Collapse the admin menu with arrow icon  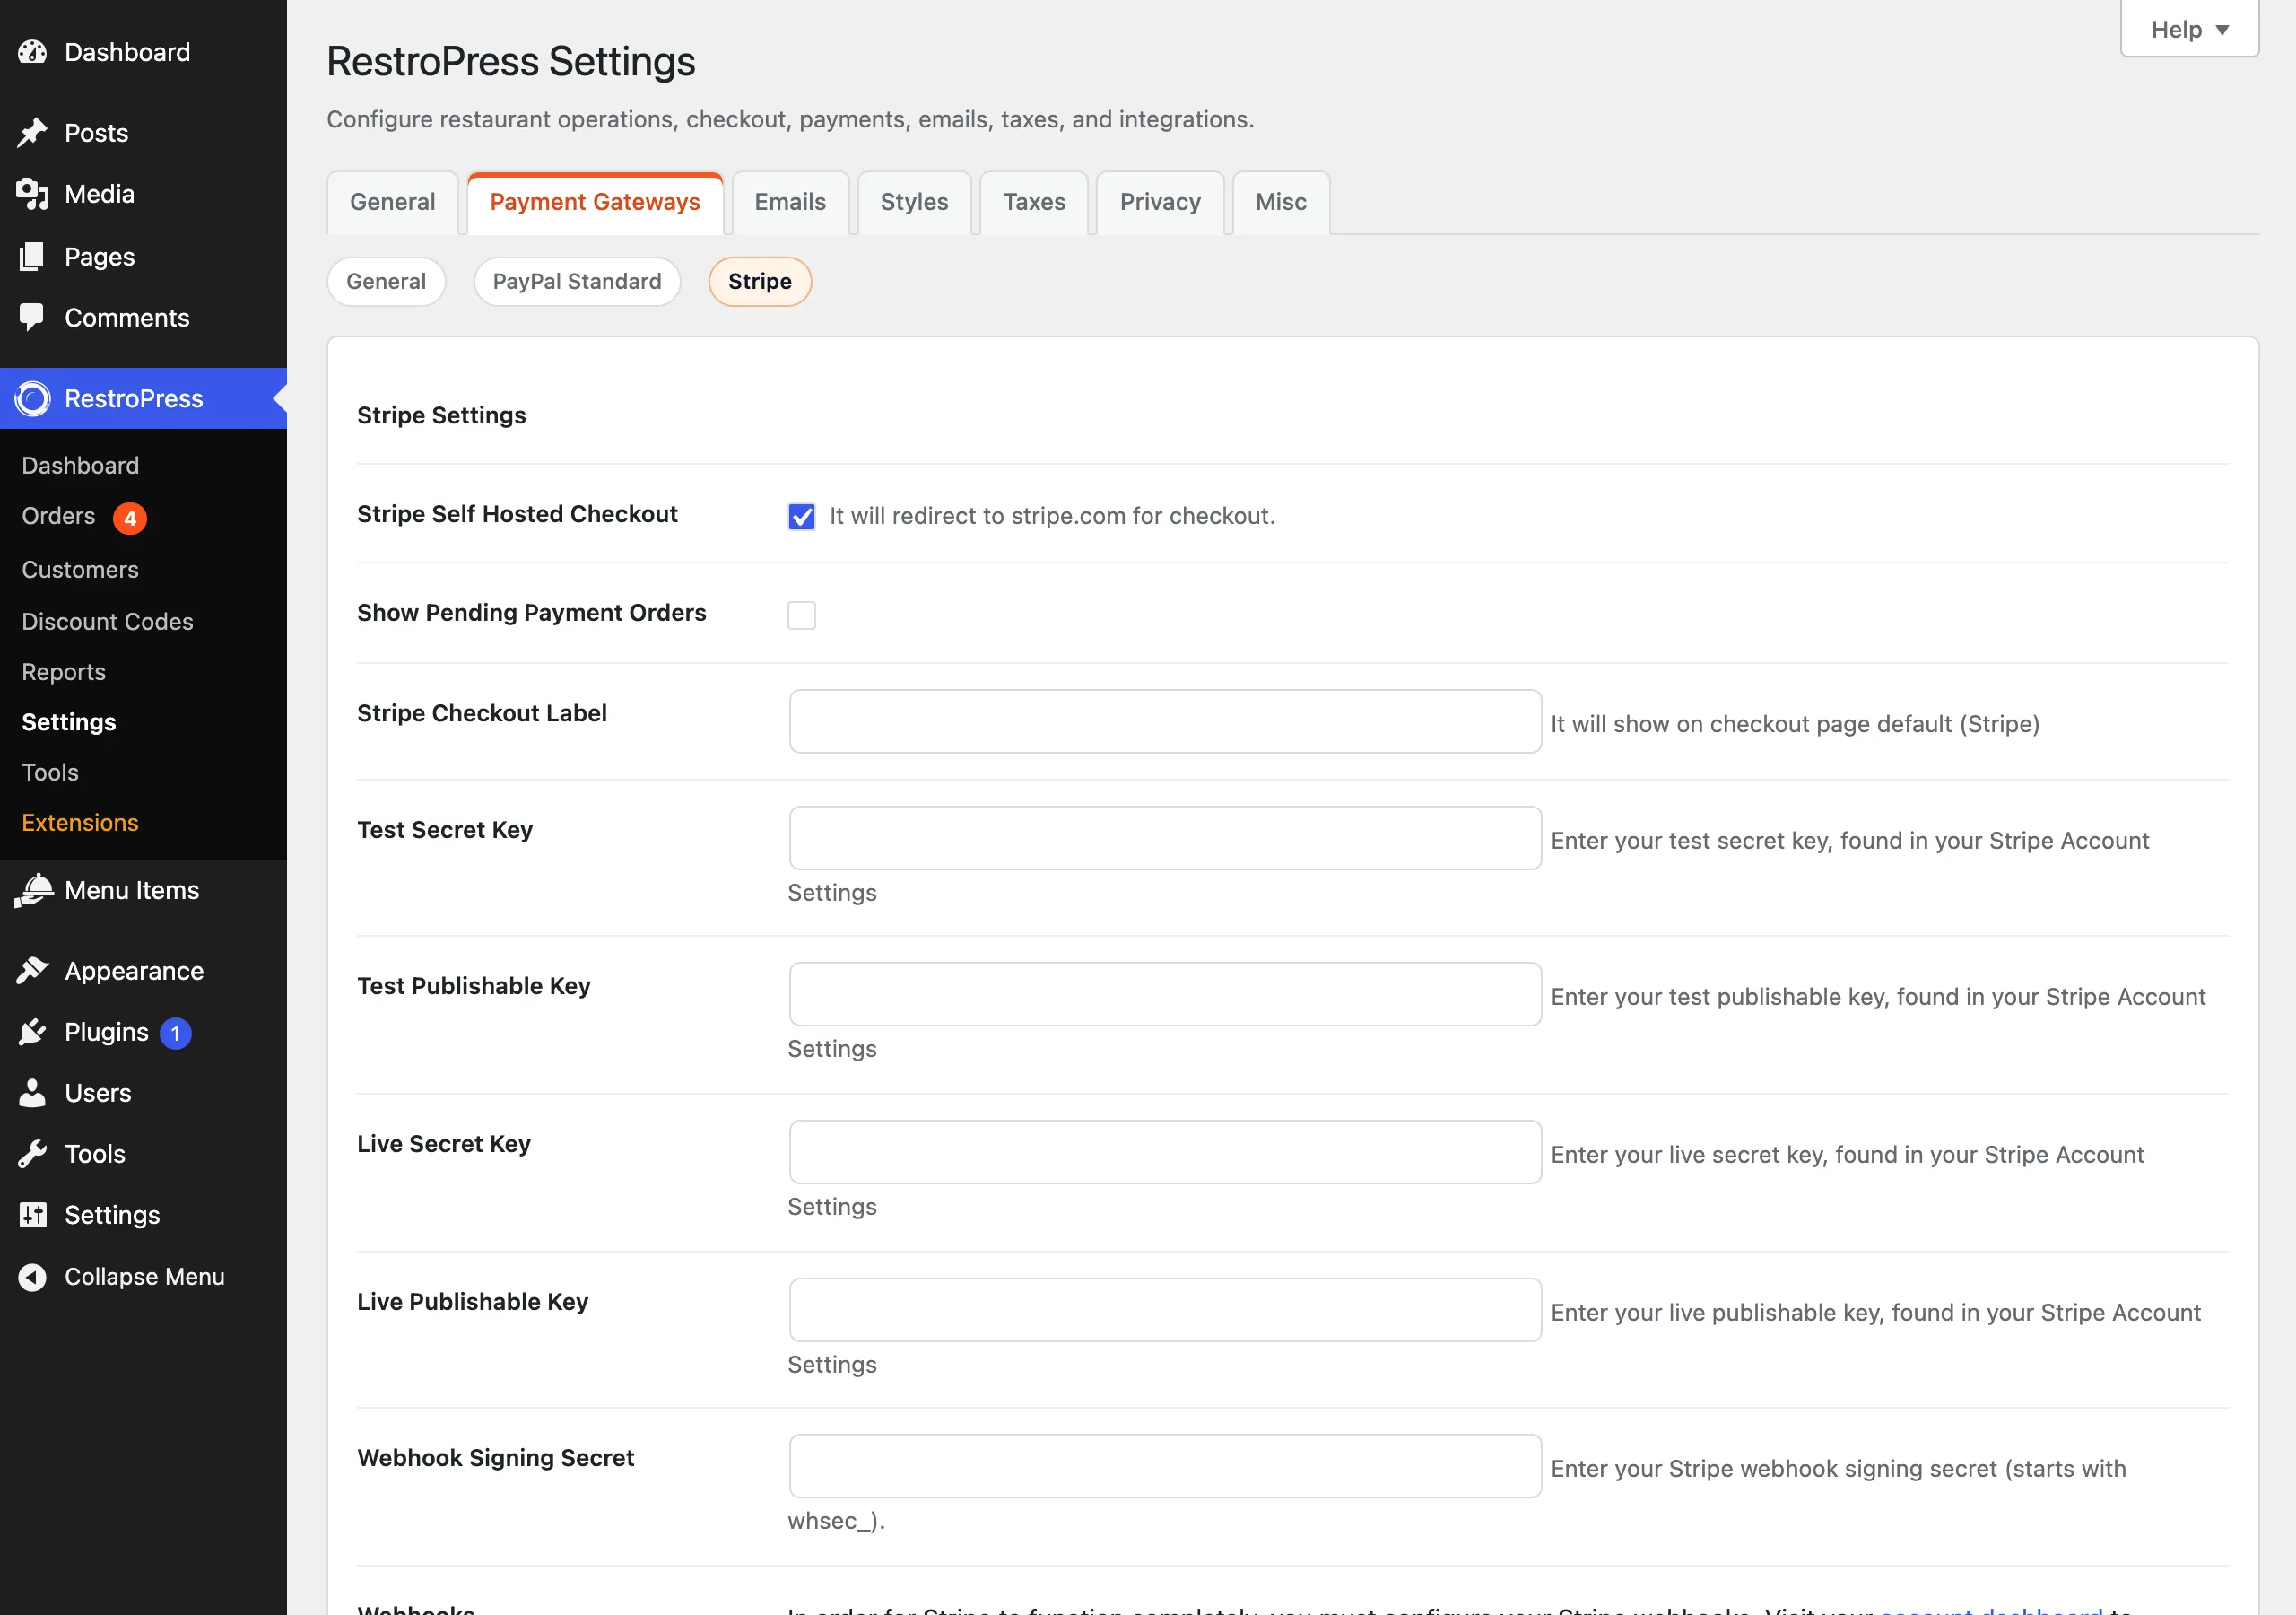(x=32, y=1277)
